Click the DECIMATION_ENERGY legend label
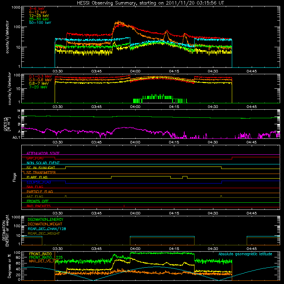This screenshot has height=284, width=284. pos(45,219)
